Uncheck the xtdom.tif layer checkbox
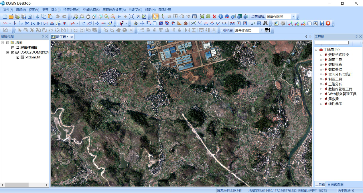This screenshot has height=193, width=363. (x=18, y=57)
